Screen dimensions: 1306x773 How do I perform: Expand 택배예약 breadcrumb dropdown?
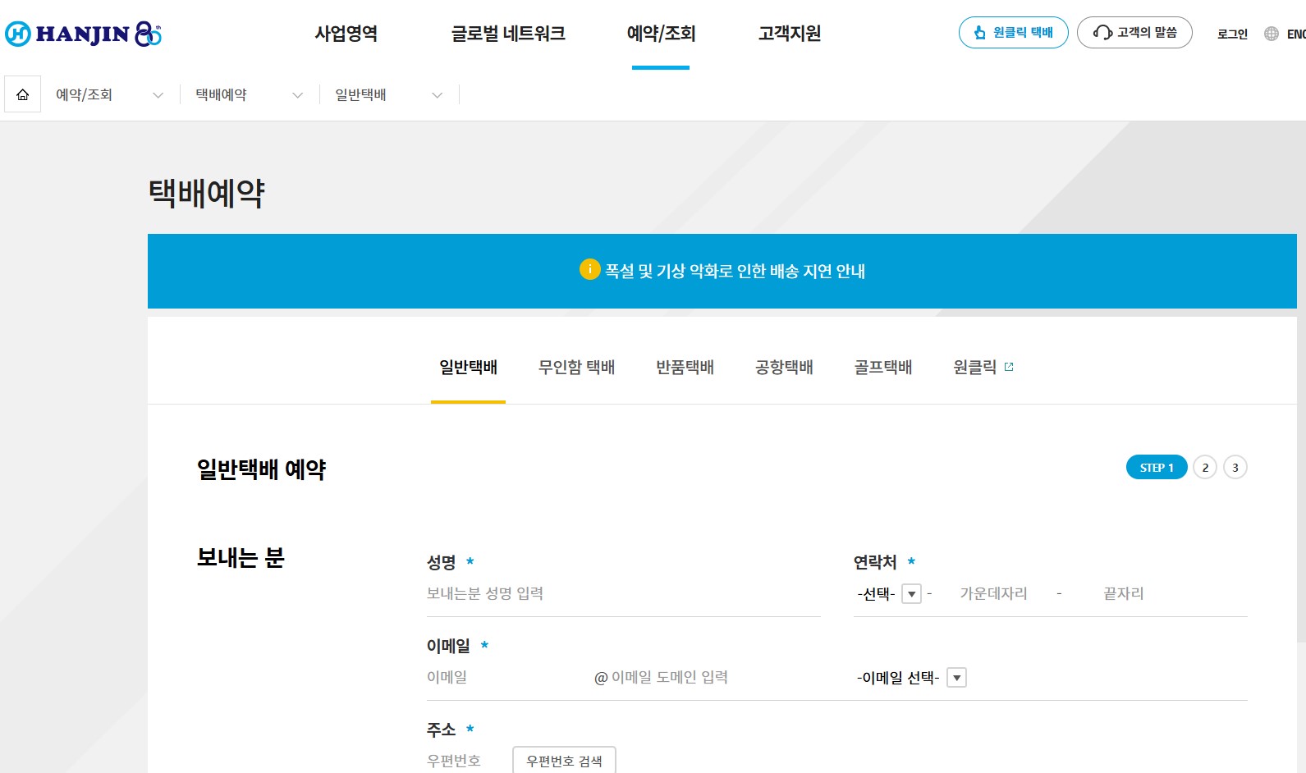(x=250, y=95)
